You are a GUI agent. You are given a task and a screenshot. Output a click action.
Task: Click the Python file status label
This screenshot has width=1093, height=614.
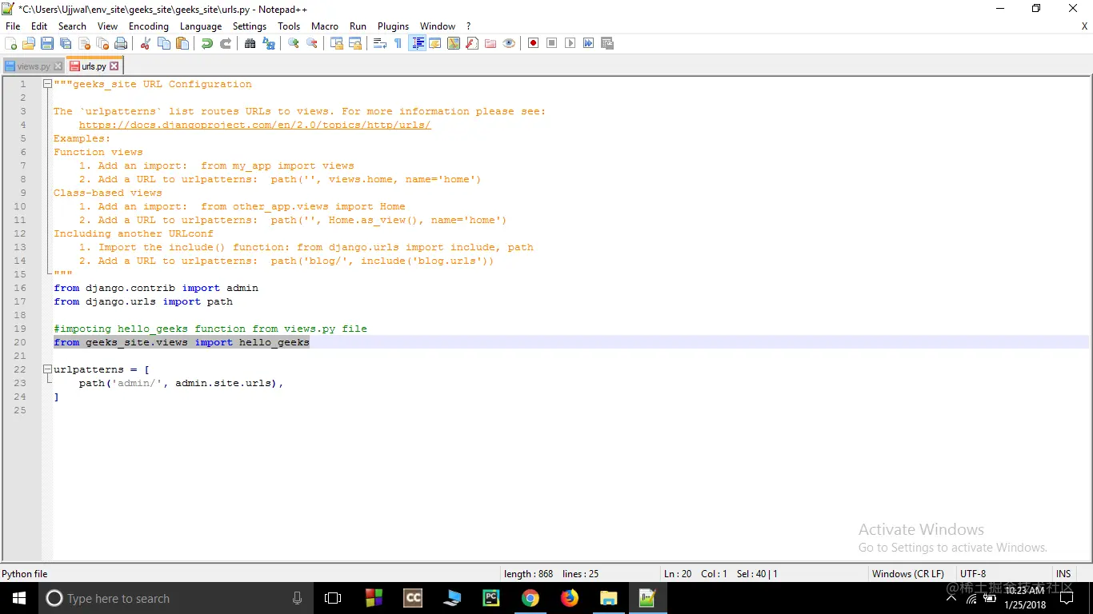[25, 574]
